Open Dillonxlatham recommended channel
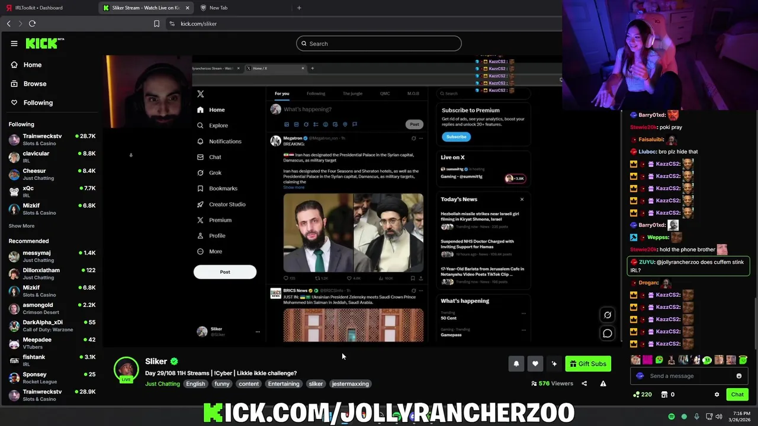The height and width of the screenshot is (426, 758). [52, 273]
